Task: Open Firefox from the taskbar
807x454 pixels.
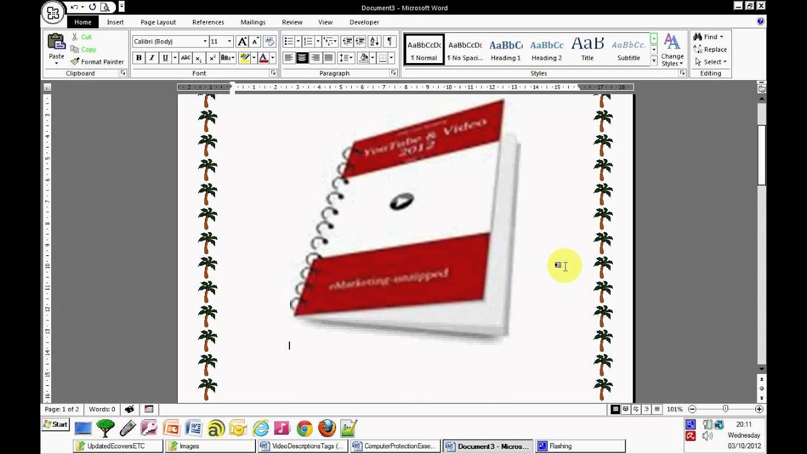Action: (327, 429)
